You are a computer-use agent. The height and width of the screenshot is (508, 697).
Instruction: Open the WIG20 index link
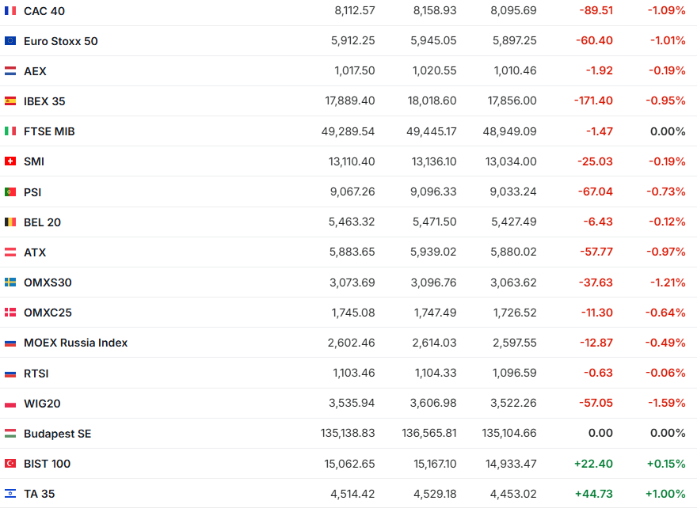[x=42, y=404]
